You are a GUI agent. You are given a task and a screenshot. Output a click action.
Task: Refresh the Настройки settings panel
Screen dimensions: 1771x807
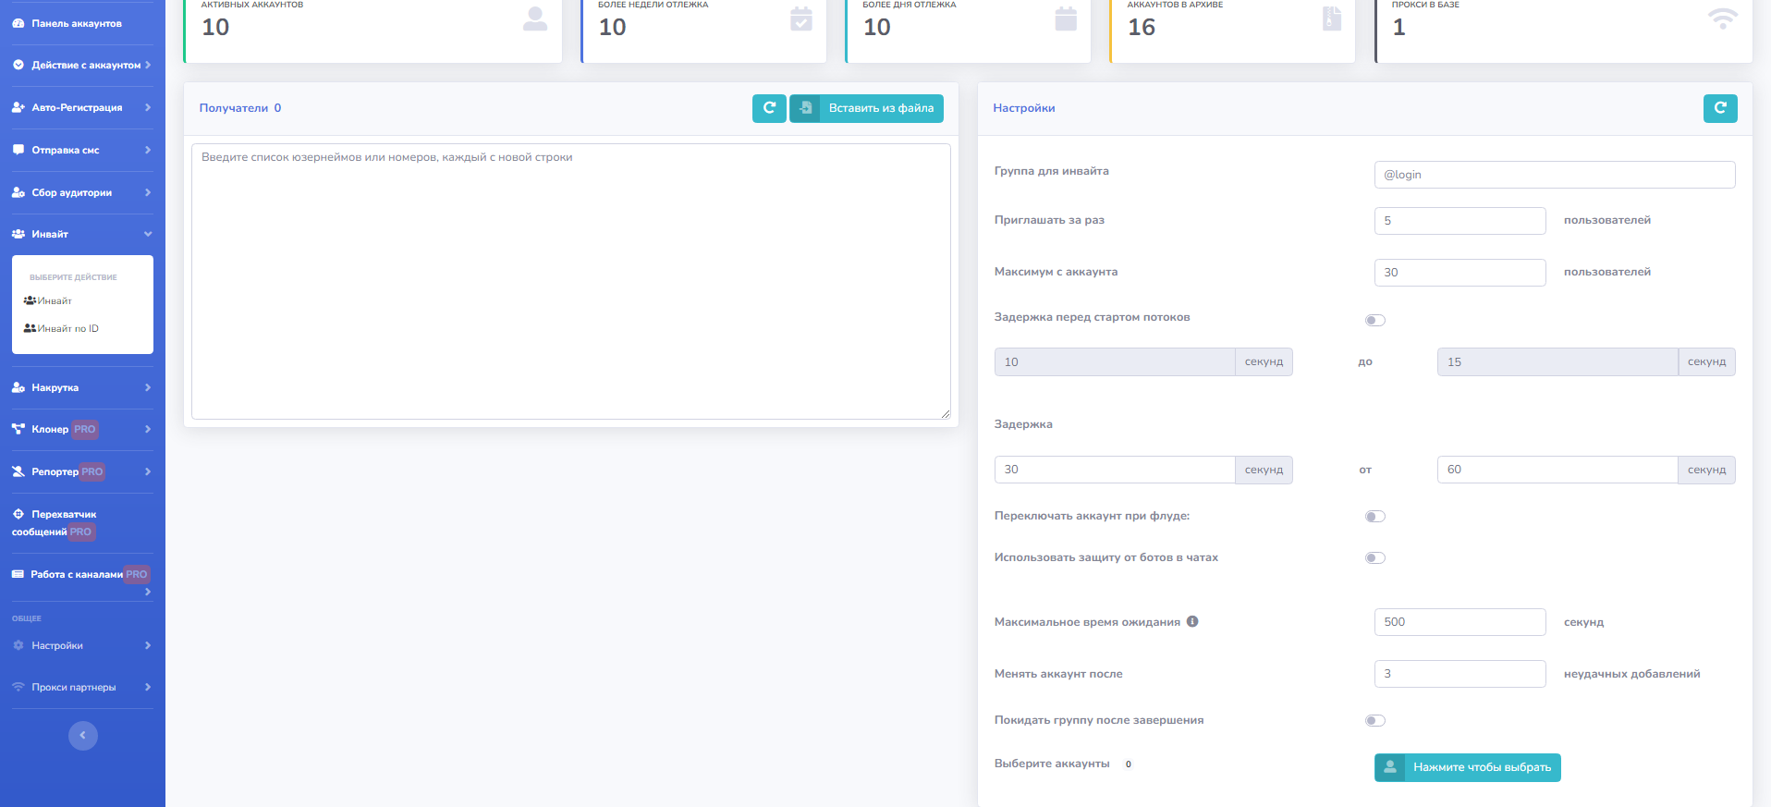[x=1720, y=108]
